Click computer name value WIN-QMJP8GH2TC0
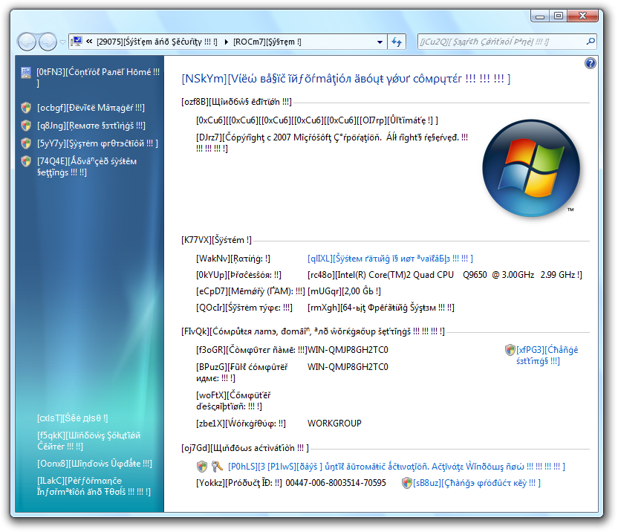Image resolution: width=618 pixels, height=532 pixels. (x=348, y=350)
